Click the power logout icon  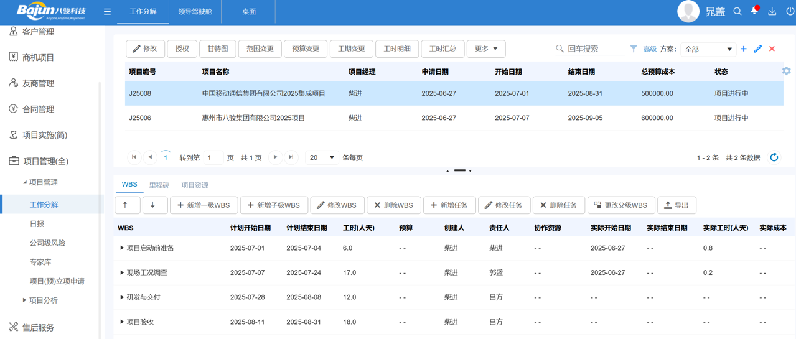790,11
